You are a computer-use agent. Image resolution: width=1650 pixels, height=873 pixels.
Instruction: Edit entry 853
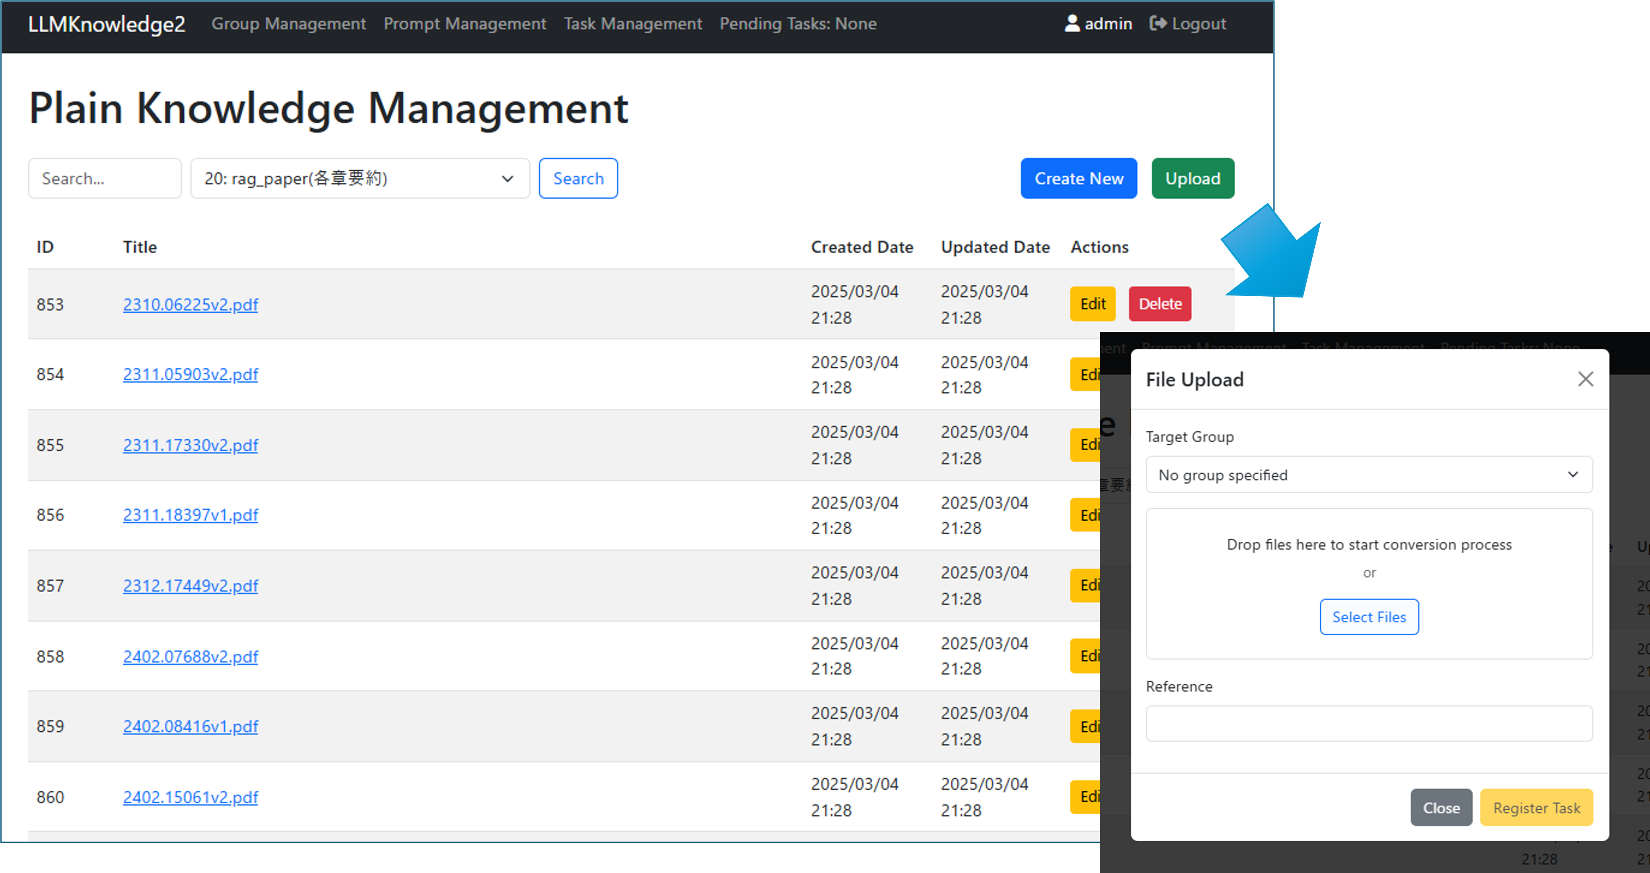pos(1092,304)
